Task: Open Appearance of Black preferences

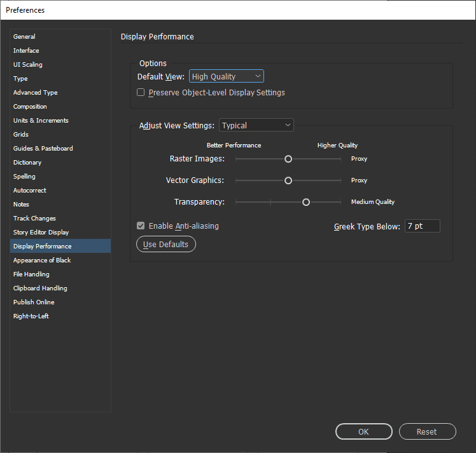Action: click(x=42, y=260)
